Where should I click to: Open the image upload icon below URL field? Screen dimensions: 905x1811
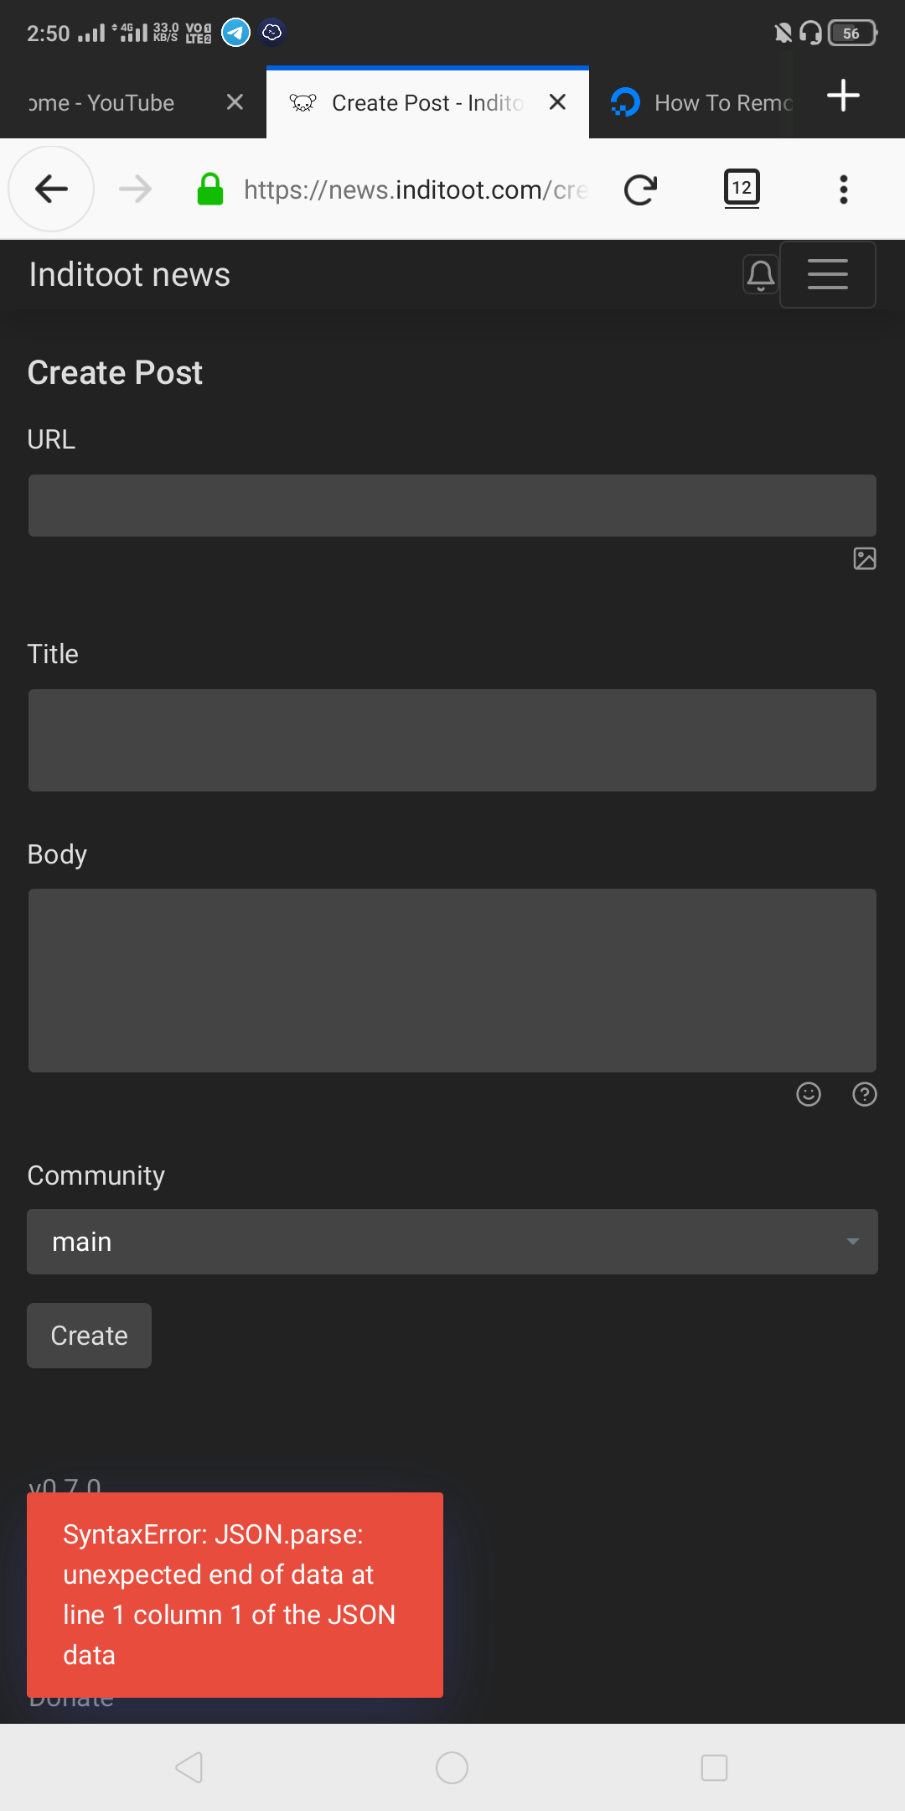pyautogui.click(x=864, y=558)
